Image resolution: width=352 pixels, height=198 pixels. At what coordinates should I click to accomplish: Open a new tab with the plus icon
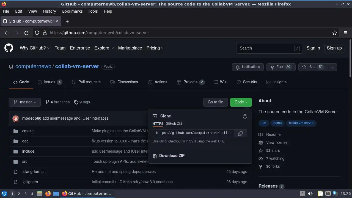pos(67,21)
